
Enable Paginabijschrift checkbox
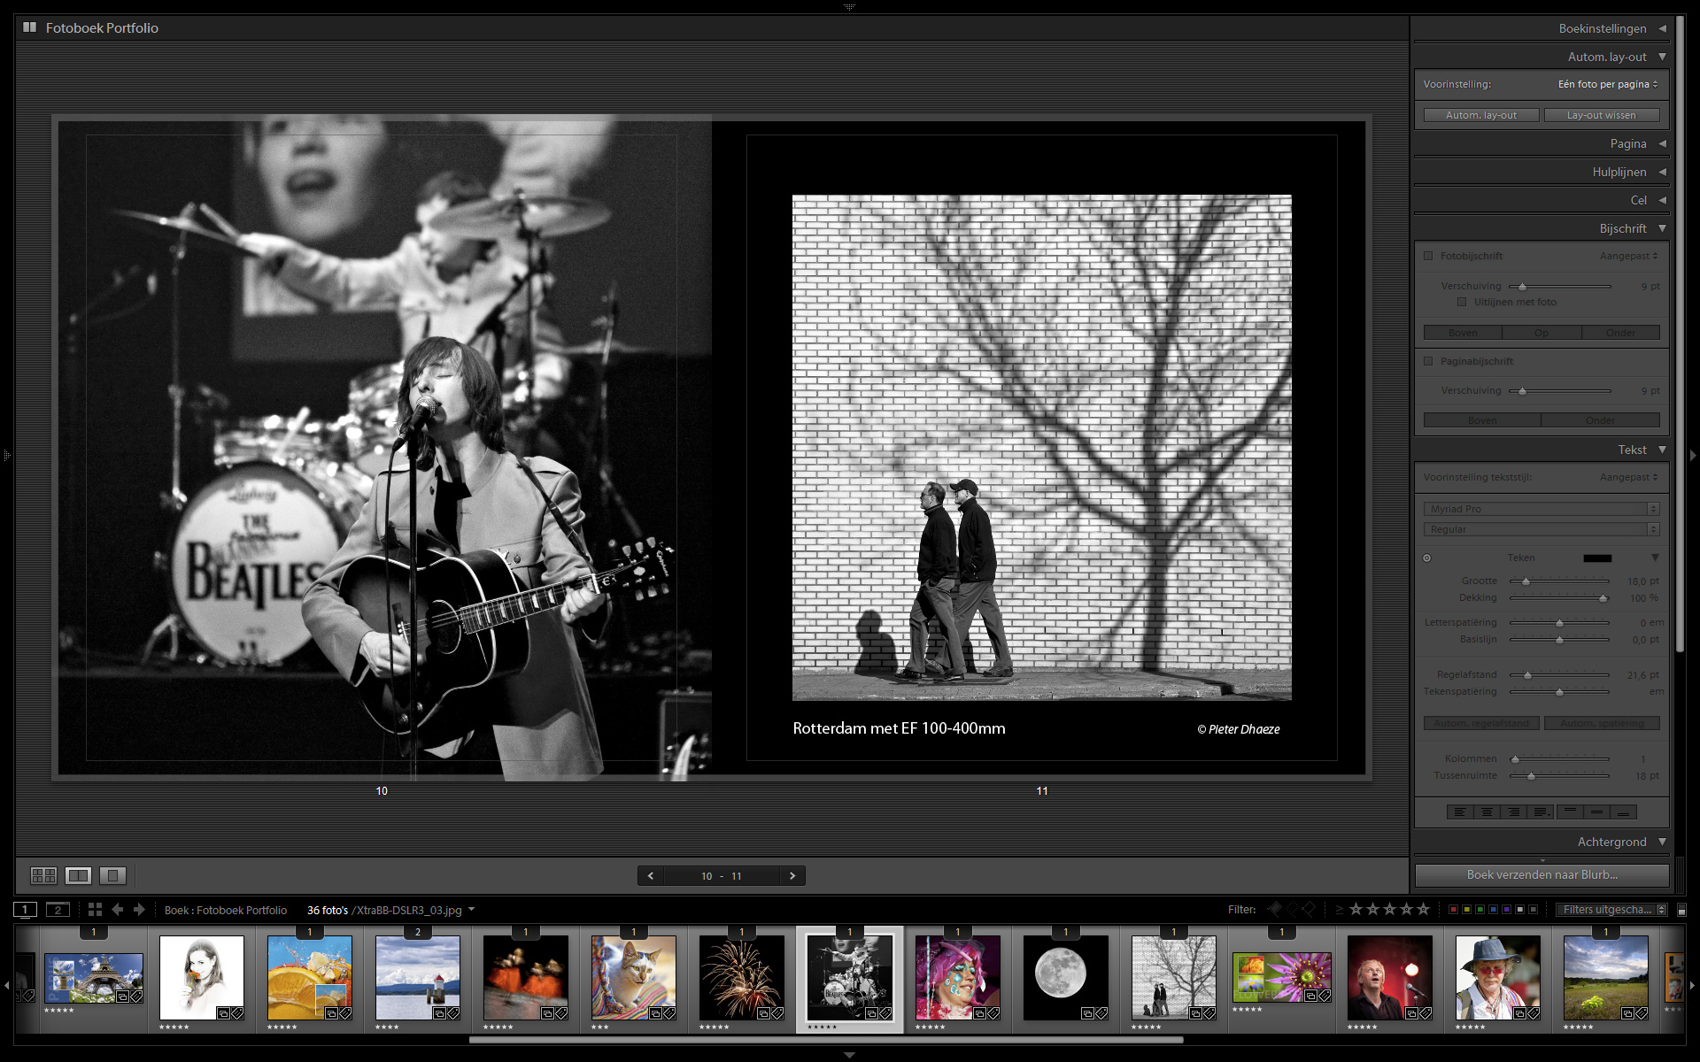[1428, 361]
